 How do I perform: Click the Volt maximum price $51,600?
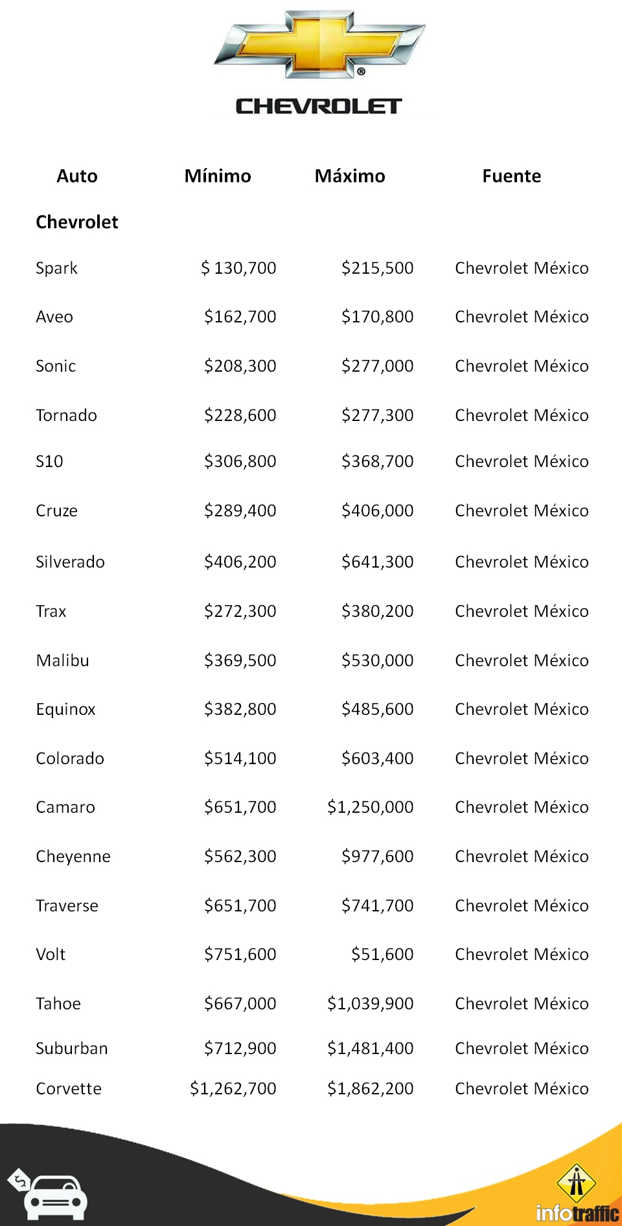click(382, 955)
